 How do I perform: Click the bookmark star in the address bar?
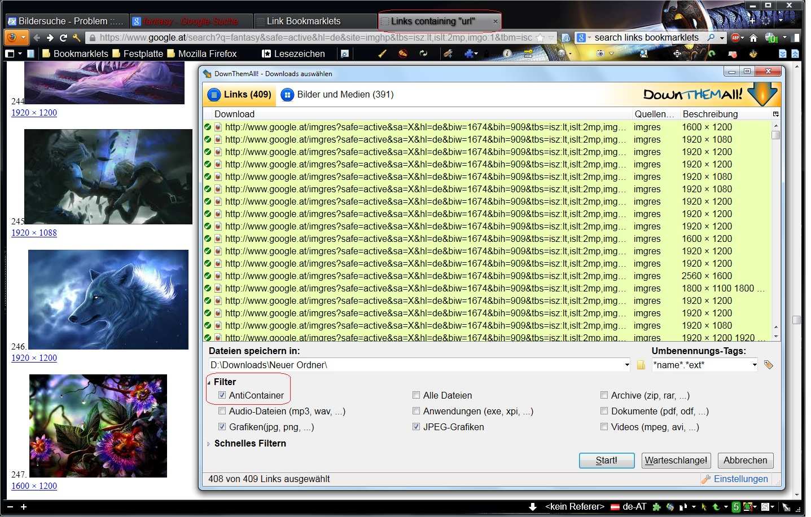(540, 38)
